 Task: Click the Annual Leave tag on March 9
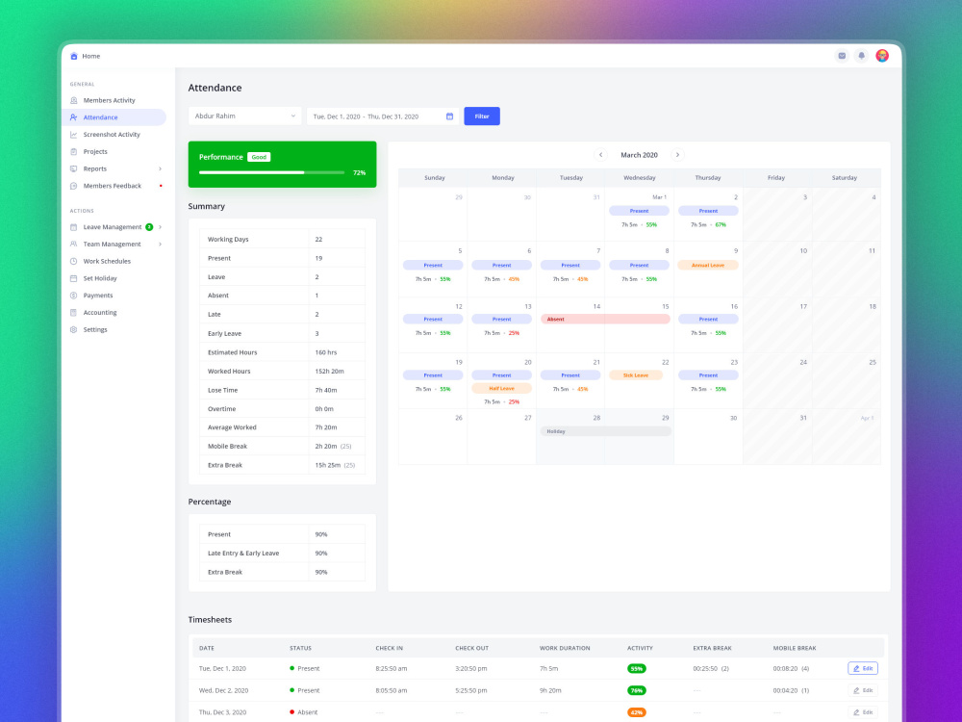point(708,266)
